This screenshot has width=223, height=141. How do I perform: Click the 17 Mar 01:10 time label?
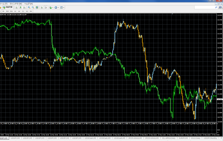coord(90,135)
